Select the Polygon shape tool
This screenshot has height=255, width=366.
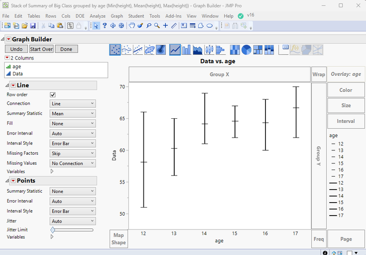pyautogui.click(x=201, y=25)
